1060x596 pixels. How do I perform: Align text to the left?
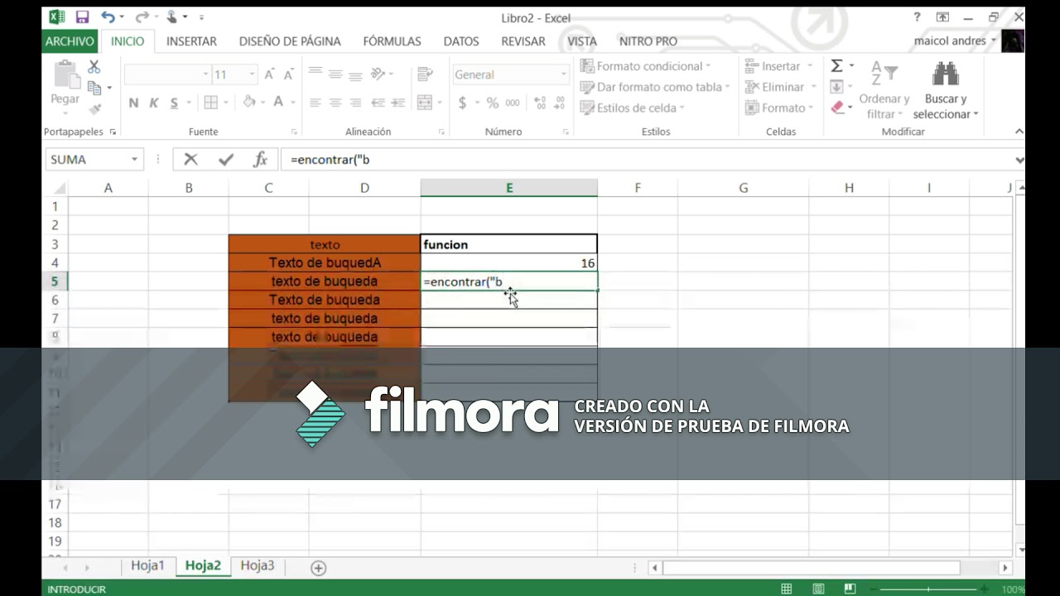[315, 103]
